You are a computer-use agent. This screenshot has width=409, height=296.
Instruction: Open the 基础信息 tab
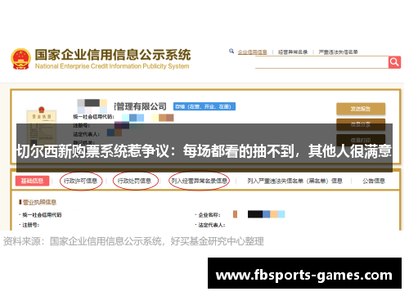pos(32,181)
